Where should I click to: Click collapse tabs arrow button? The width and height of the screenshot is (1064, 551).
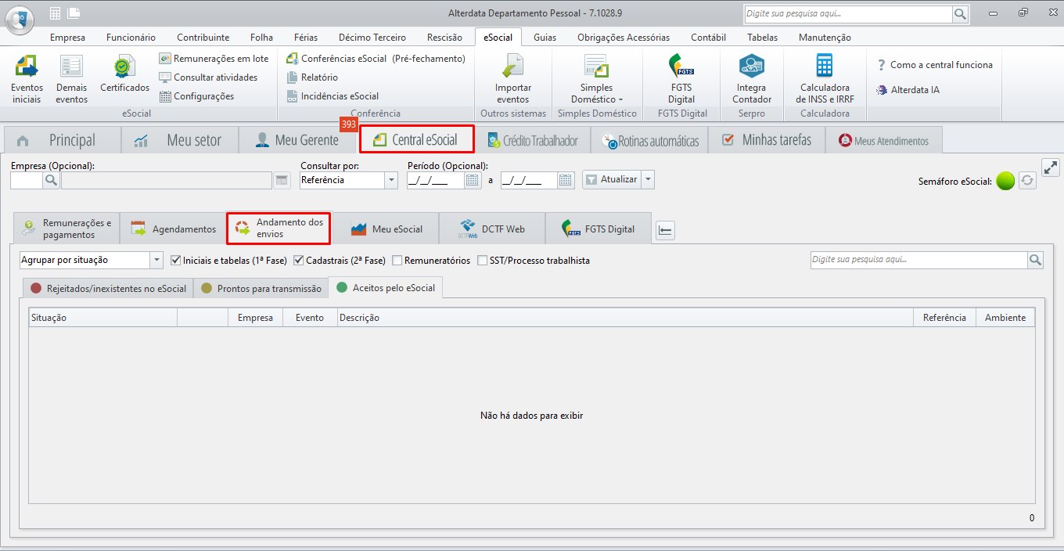pyautogui.click(x=666, y=230)
